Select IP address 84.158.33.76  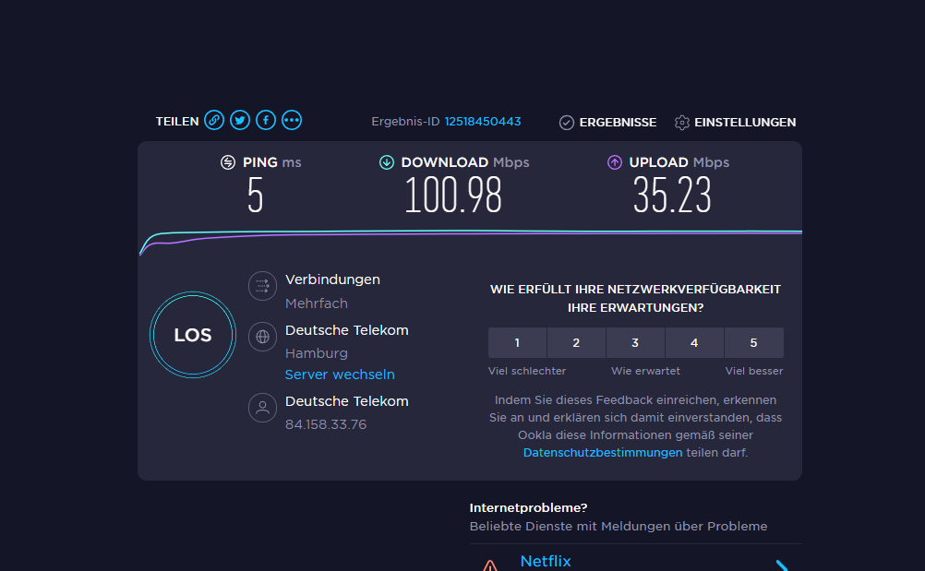(x=326, y=424)
